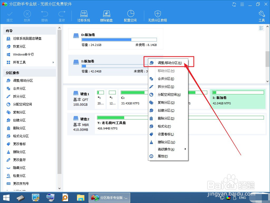Click the 撤销 undo arrow
Viewport: 270px width, 203px height.
click(x=44, y=16)
